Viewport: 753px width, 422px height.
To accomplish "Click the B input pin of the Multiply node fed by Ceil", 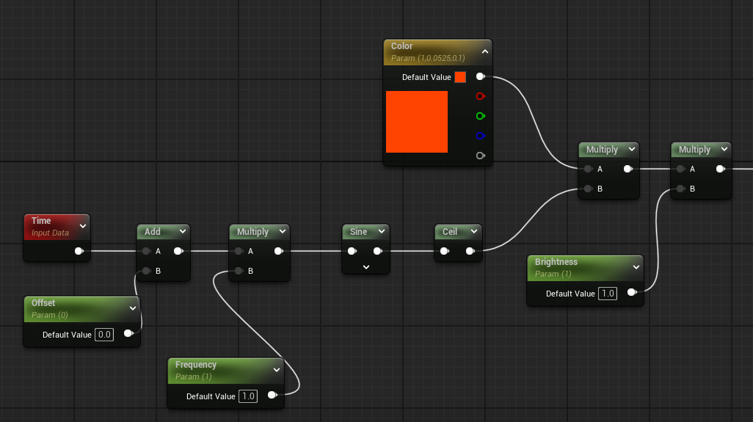I will pyautogui.click(x=589, y=189).
